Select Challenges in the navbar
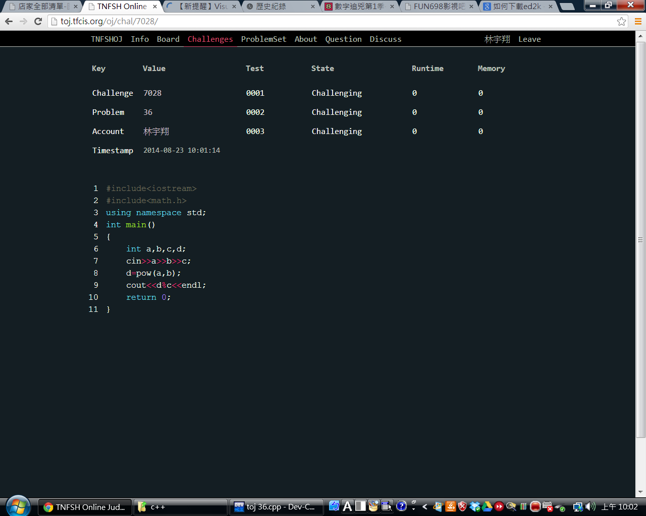646x516 pixels. pos(210,39)
